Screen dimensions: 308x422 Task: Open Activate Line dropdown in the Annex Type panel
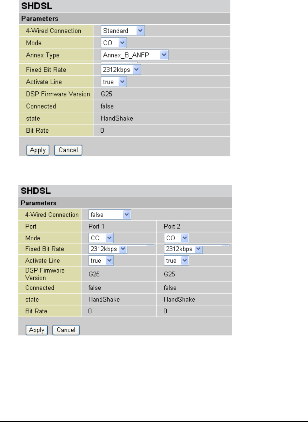[114, 82]
